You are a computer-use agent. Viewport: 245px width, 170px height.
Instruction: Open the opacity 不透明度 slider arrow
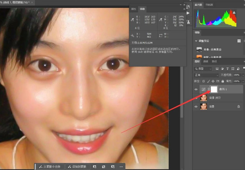[243, 75]
